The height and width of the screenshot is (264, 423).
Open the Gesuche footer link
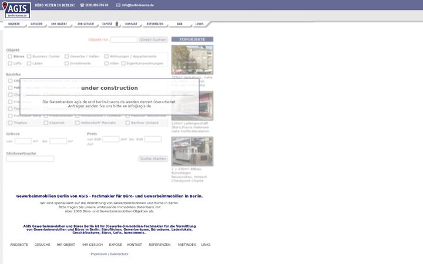(42, 245)
